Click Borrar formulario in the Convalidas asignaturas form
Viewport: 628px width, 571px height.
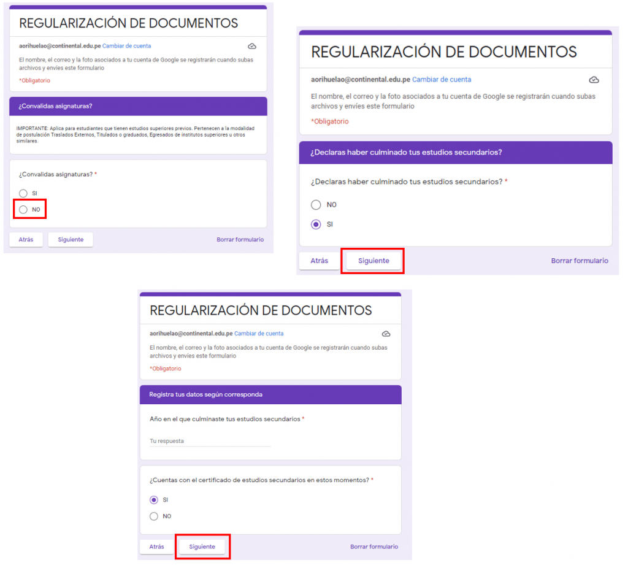pos(240,240)
